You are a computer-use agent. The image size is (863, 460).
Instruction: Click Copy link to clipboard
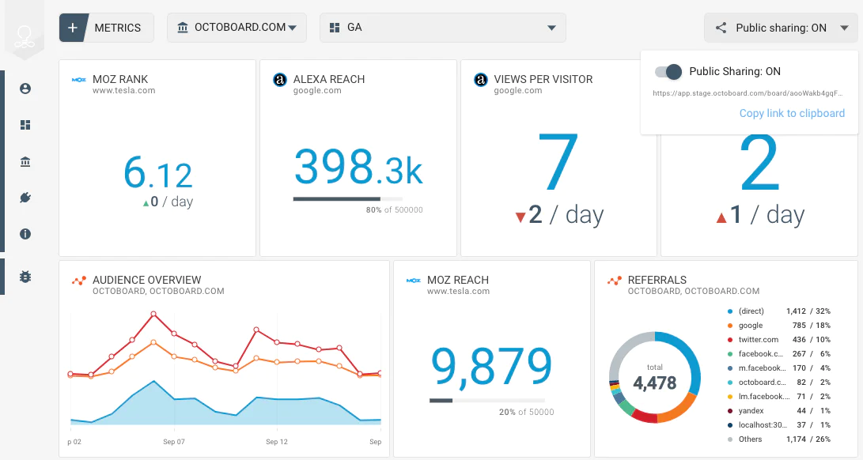792,113
